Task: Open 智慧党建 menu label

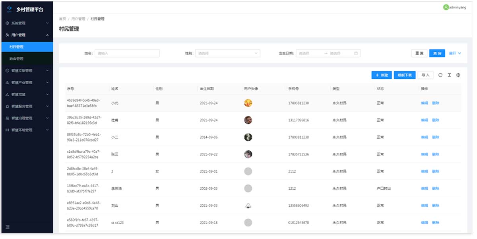Action: [x=18, y=95]
